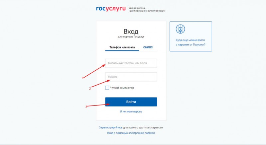
Task: Click the Единая система идентификации subtitle
Action: 147,9
